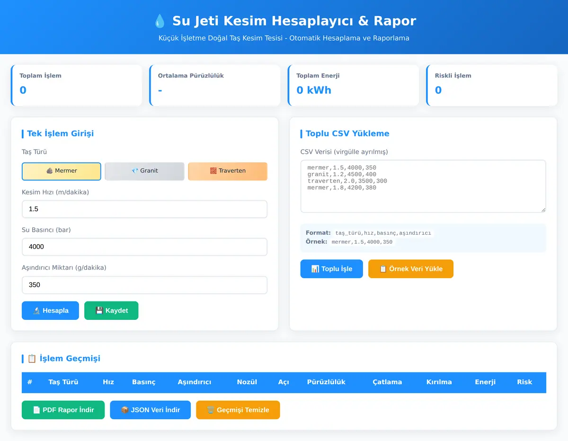The height and width of the screenshot is (441, 568).
Task: Click the Kaydet button
Action: click(x=111, y=311)
